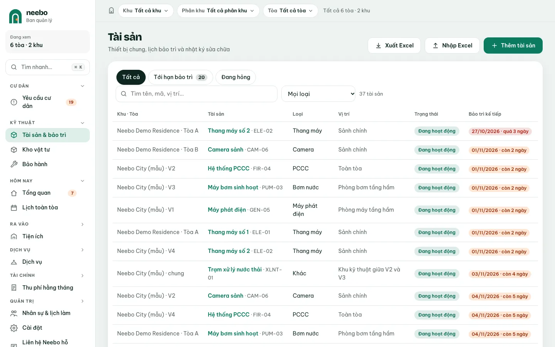The width and height of the screenshot is (555, 347).
Task: Open Trạm xử lý nước thải asset link
Action: click(x=235, y=270)
